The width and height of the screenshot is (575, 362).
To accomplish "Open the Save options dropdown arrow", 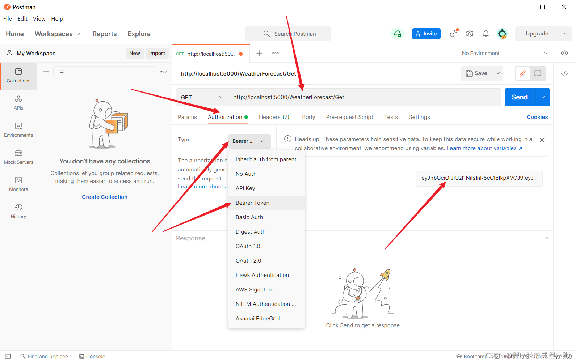I will click(x=498, y=73).
